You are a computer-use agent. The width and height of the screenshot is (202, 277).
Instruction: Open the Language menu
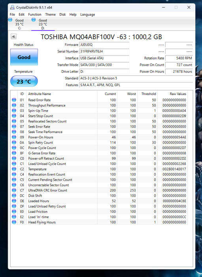(88, 15)
